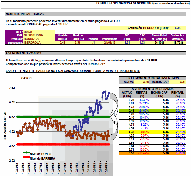Select the Nivel de BONUS value 5.46
The image size is (191, 176).
tap(62, 43)
